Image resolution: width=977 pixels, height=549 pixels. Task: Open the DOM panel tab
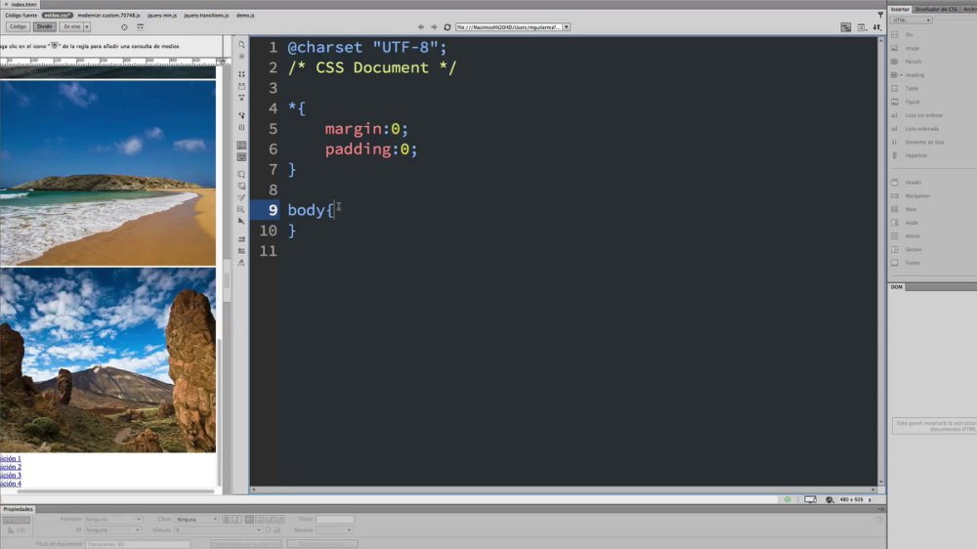[897, 287]
